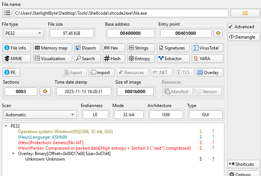Open the Disasm view
261x176 pixels.
(86, 48)
